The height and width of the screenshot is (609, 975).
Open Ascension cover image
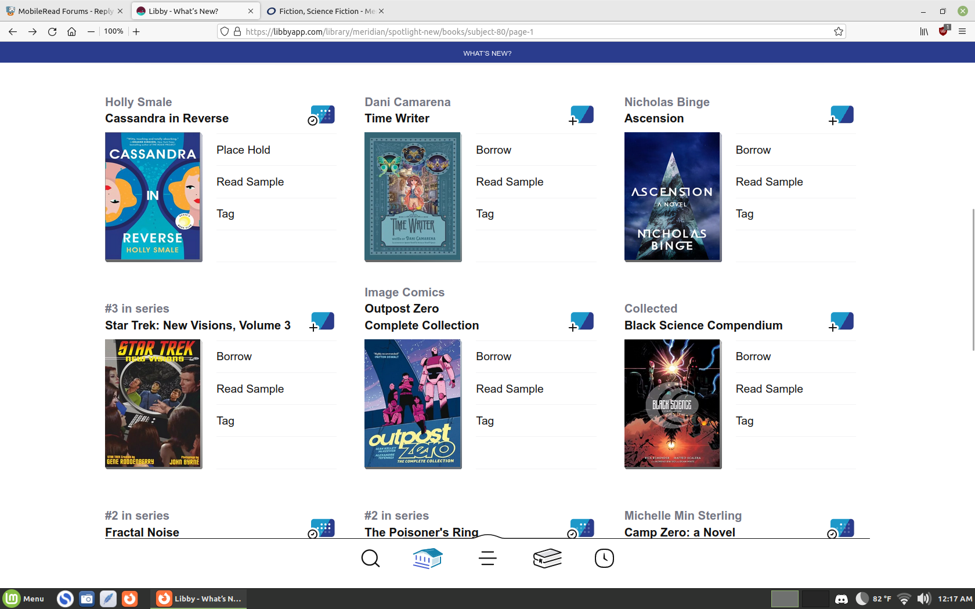tap(673, 197)
